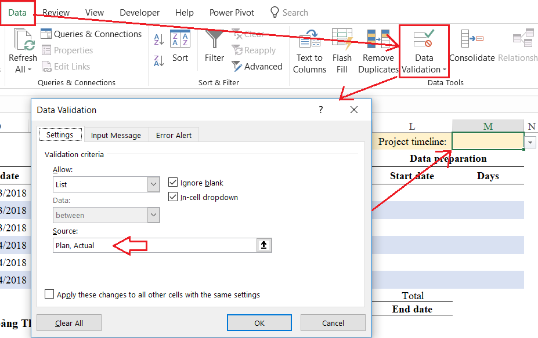Click the dialog Help question mark
Viewport: 538px width, 338px height.
(x=321, y=110)
